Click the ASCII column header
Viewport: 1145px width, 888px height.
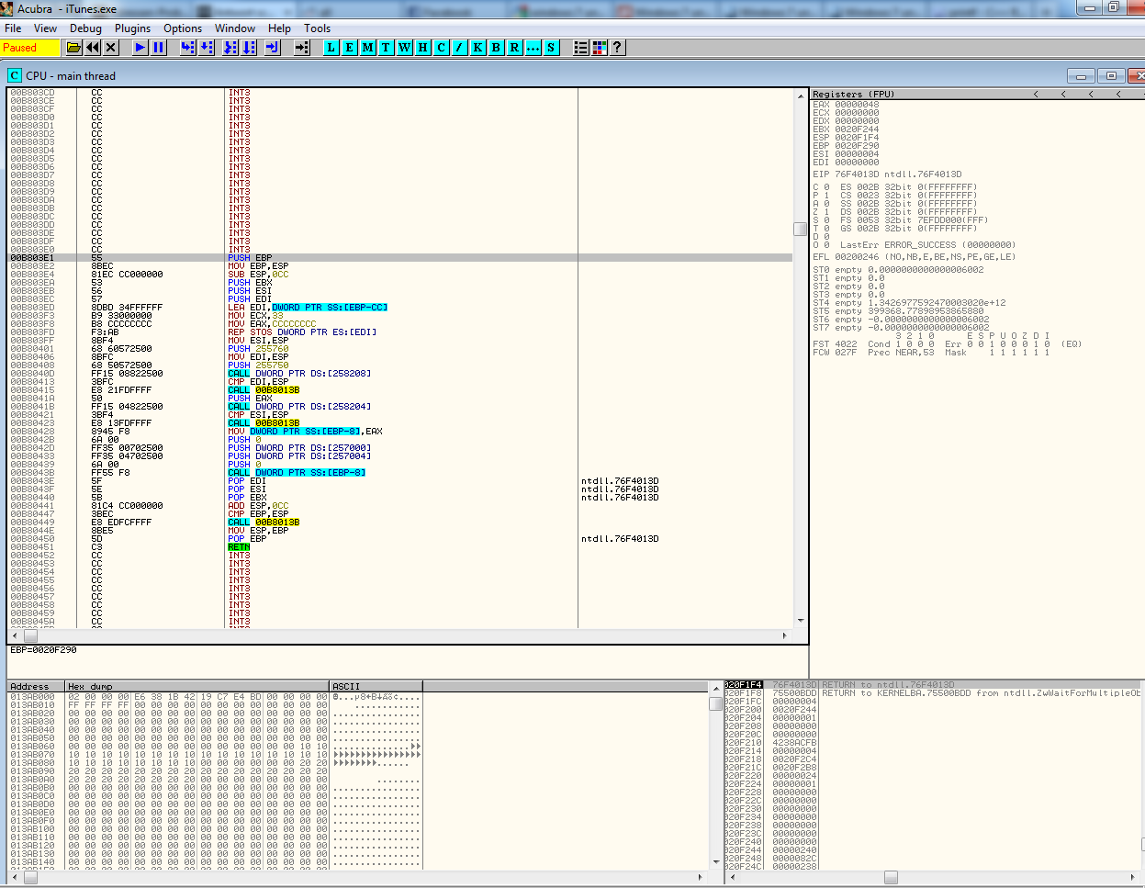[x=376, y=686]
